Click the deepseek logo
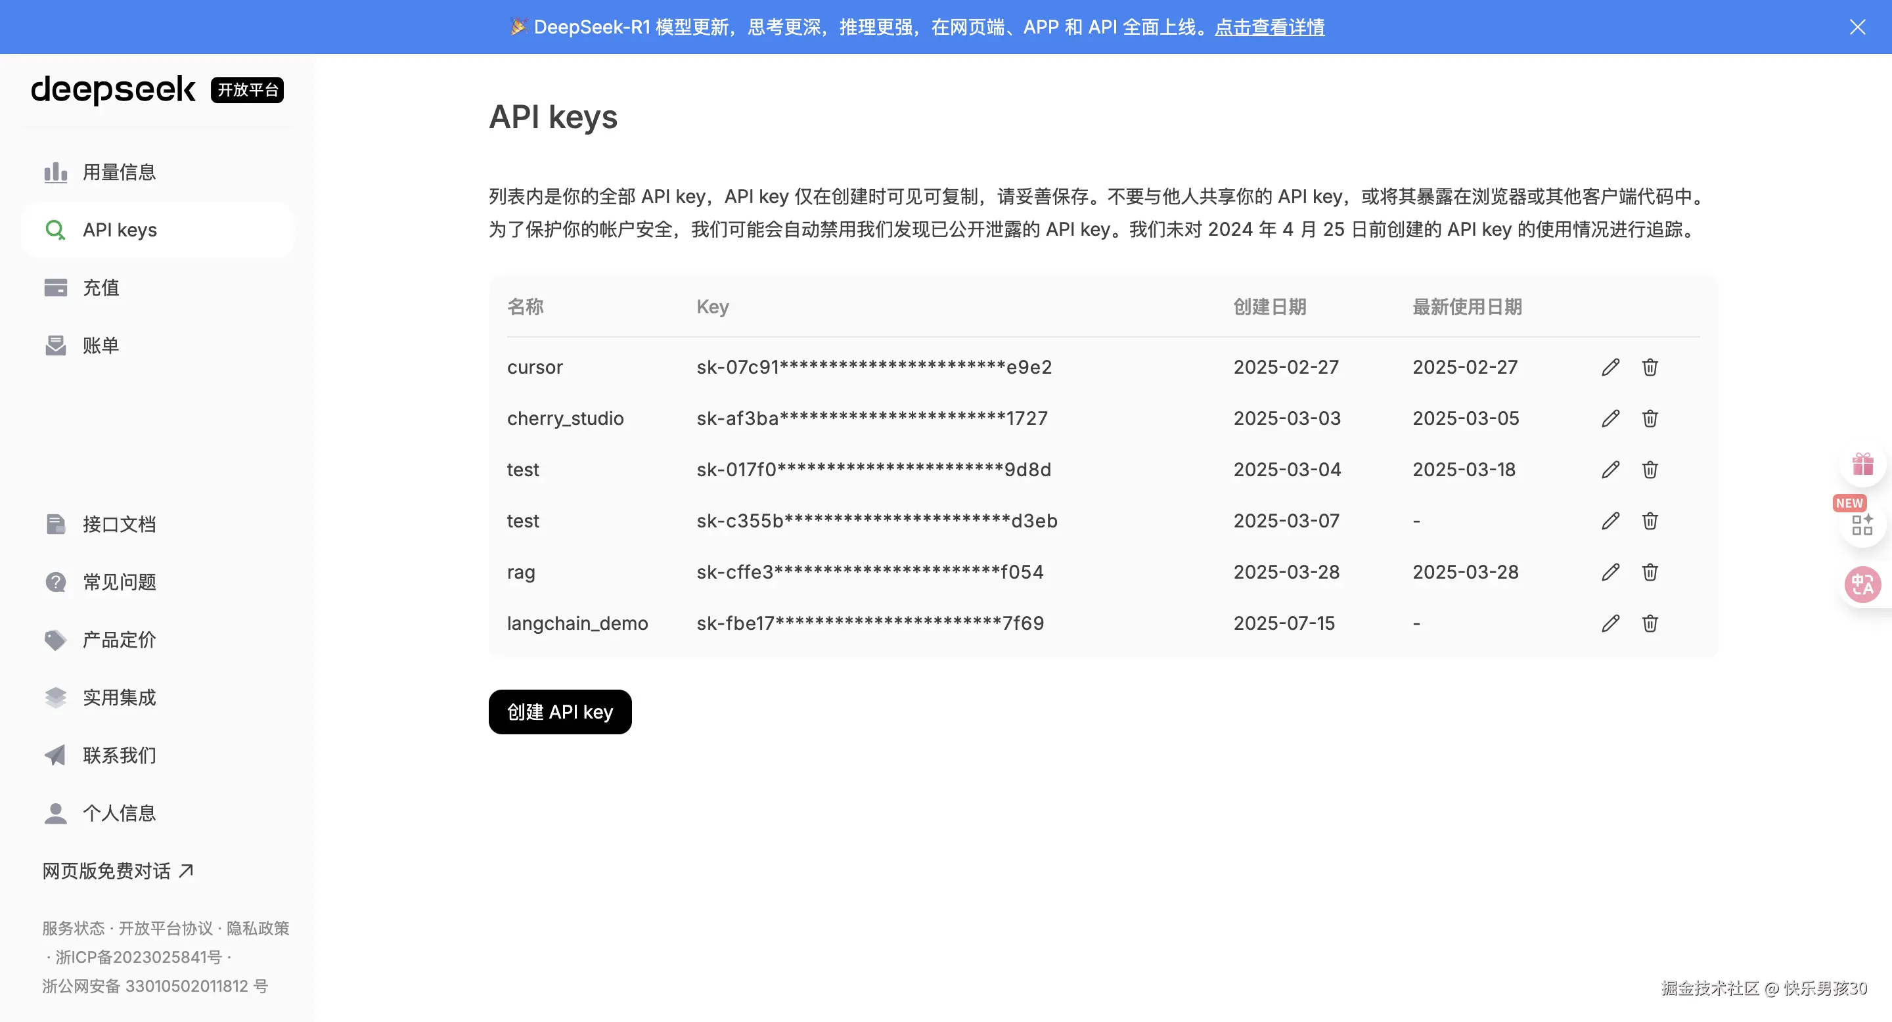Viewport: 1892px width, 1022px height. tap(113, 89)
